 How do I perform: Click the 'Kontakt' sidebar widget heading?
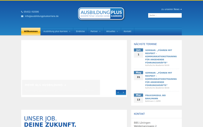pyautogui.click(x=139, y=114)
